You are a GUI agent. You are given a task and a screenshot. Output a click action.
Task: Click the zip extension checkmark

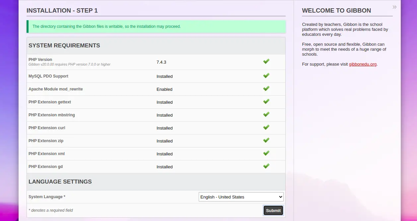click(266, 140)
